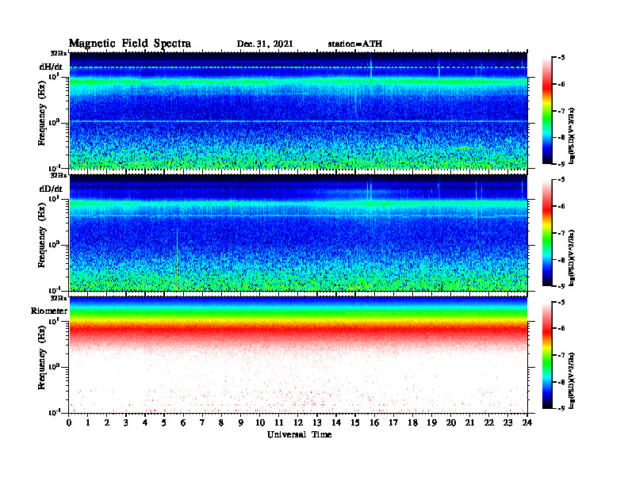Click the "station=ATH" label
Image resolution: width=628 pixels, height=485 pixels.
(355, 44)
